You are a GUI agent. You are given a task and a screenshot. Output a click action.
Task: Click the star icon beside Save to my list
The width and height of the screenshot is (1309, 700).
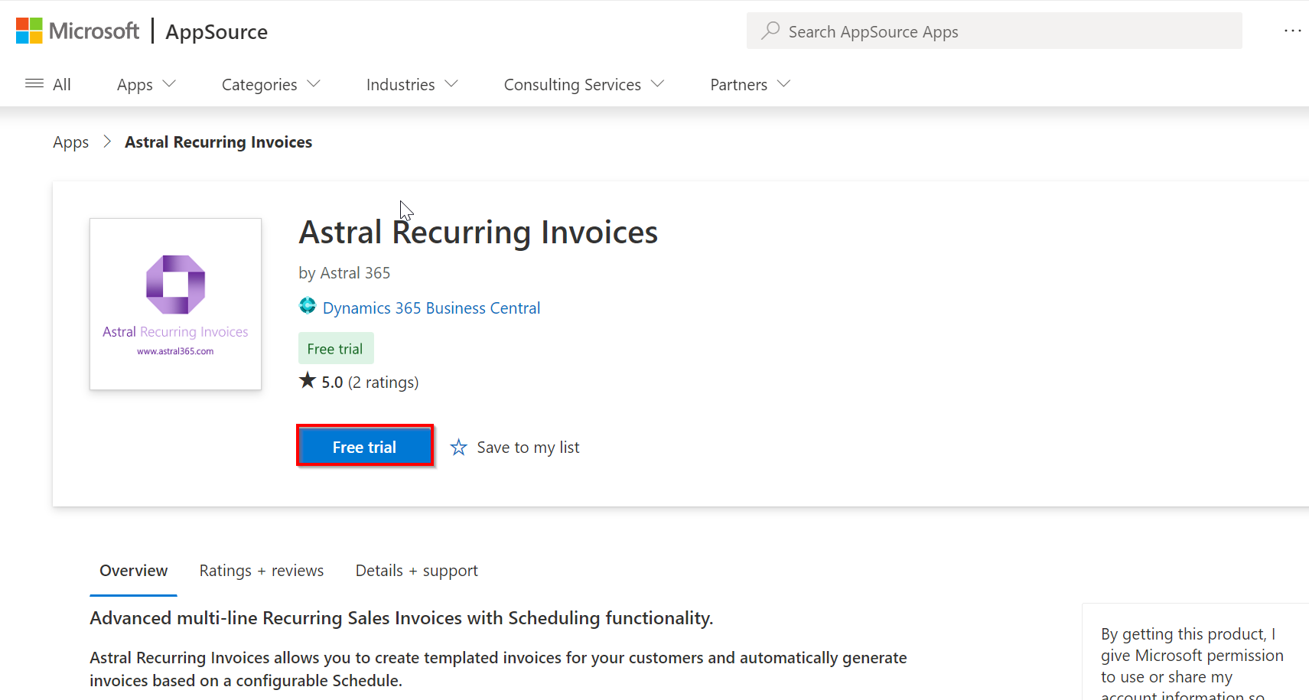pos(458,448)
